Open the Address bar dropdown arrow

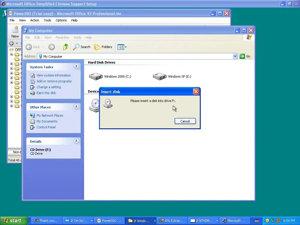coord(235,56)
